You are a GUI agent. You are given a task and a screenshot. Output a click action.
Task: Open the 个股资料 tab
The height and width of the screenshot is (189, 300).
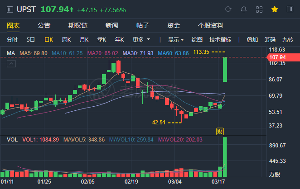(210, 25)
